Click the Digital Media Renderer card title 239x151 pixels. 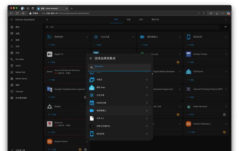(164, 72)
